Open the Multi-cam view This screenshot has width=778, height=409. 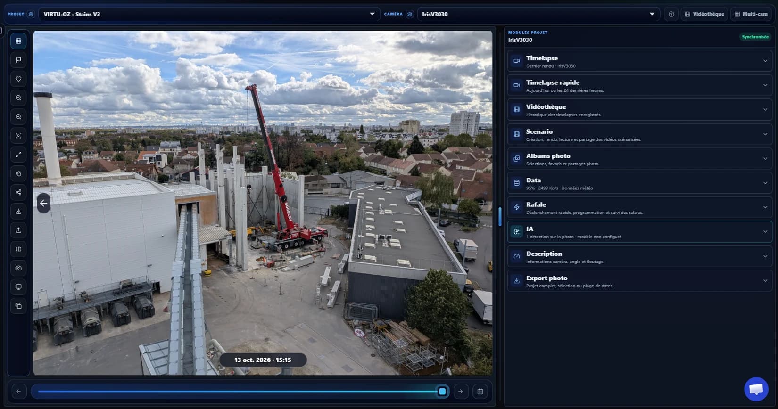pyautogui.click(x=751, y=14)
